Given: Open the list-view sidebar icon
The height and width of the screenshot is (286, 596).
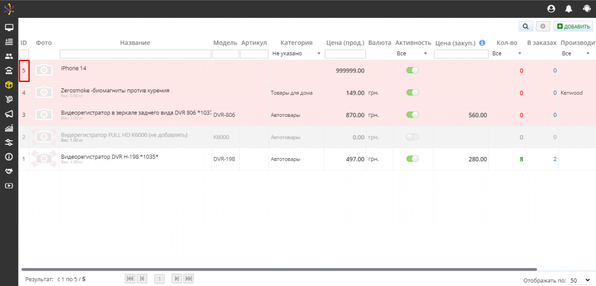Looking at the screenshot, I should 9,42.
